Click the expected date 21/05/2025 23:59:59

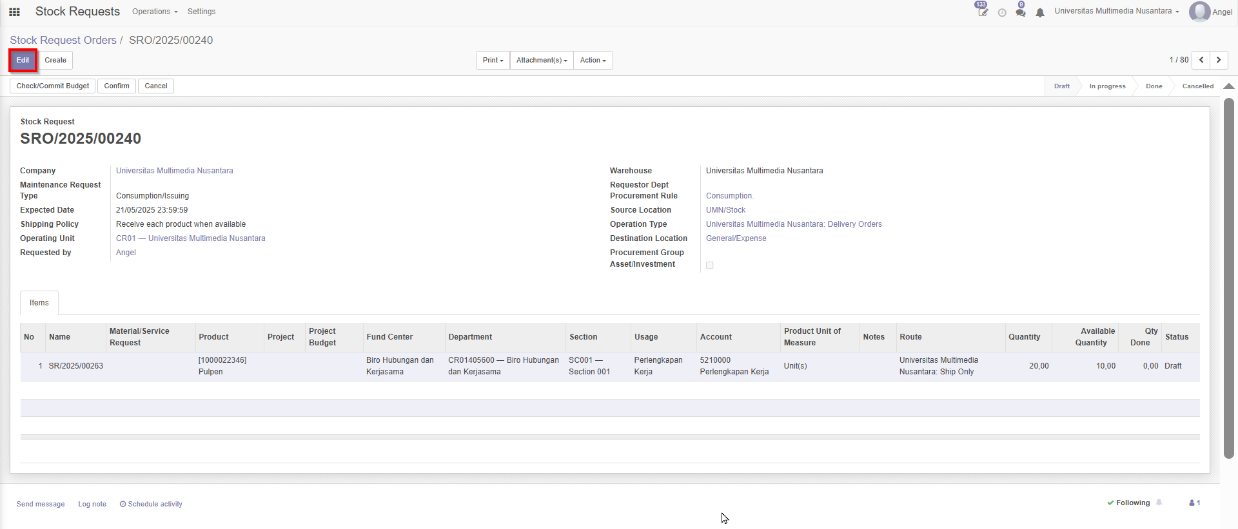pyautogui.click(x=152, y=210)
